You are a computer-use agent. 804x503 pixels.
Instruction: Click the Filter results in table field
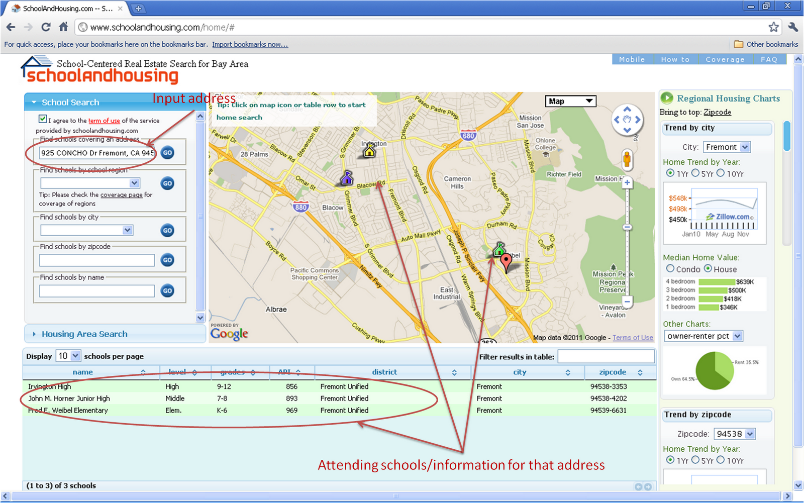pos(606,356)
